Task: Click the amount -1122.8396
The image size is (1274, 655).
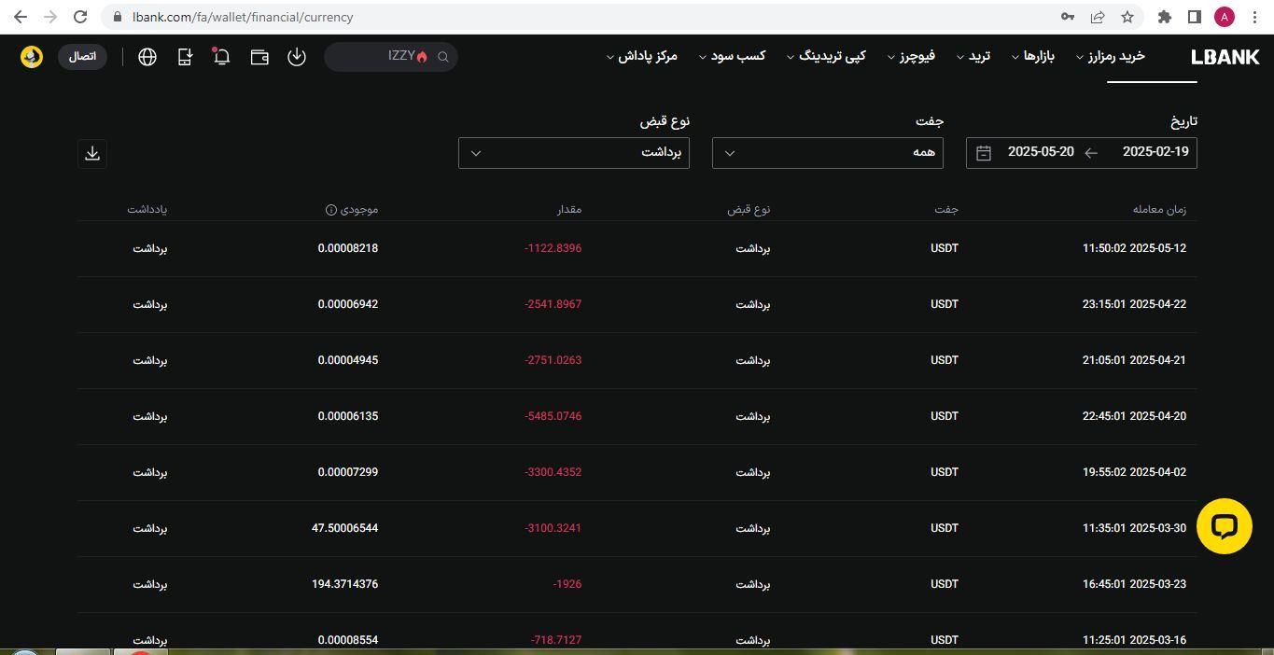Action: click(x=553, y=248)
